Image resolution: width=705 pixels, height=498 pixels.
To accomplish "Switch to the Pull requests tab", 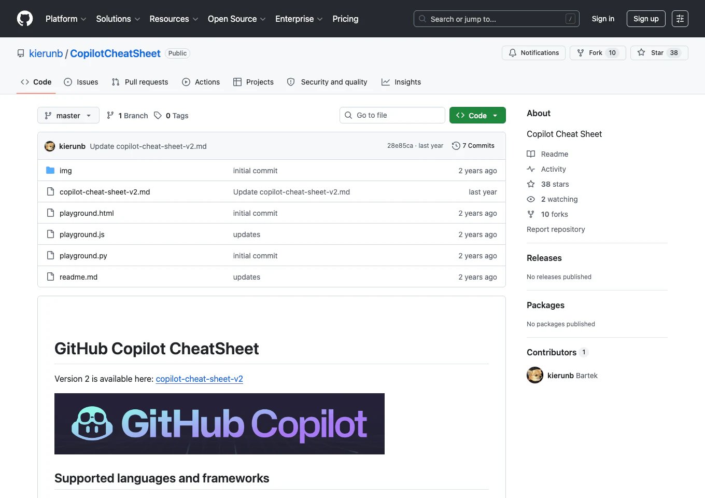I will point(140,82).
